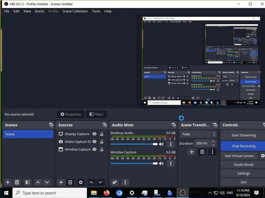Click the disabled Properties button
This screenshot has width=265, height=198.
click(x=71, y=114)
